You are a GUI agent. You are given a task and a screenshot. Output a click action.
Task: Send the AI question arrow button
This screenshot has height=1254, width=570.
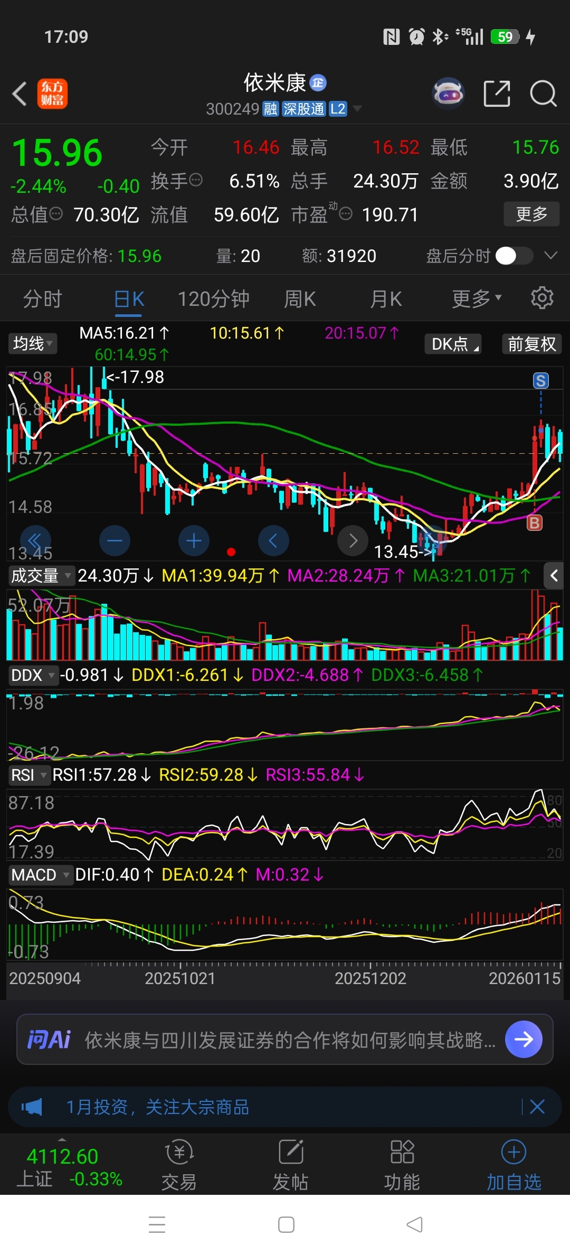click(x=524, y=1040)
